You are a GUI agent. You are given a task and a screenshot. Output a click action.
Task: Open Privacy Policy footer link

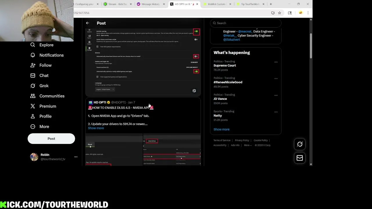tap(242, 140)
